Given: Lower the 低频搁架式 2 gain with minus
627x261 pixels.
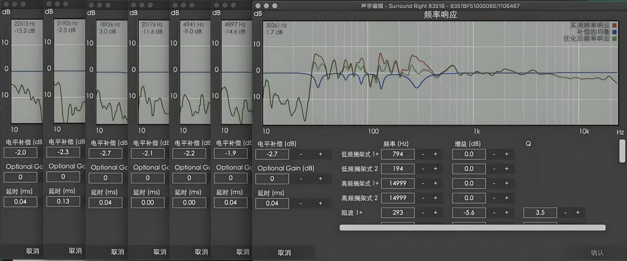Looking at the screenshot, I should pyautogui.click(x=494, y=169).
